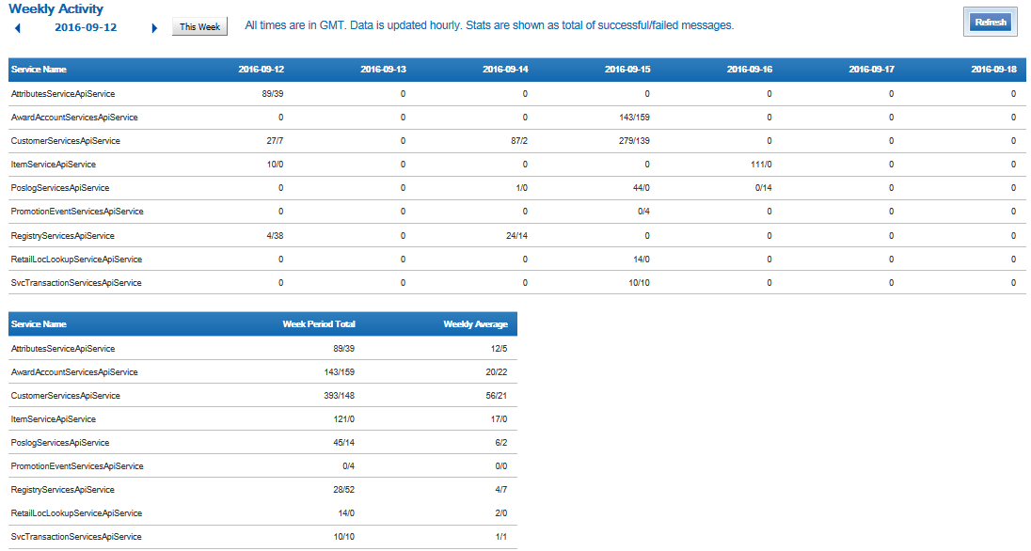Click the 2016-09-17 column header

871,69
